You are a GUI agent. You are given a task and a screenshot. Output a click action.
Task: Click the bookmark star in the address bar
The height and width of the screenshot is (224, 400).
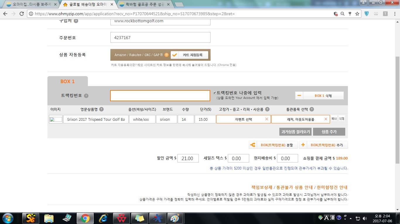(357, 14)
